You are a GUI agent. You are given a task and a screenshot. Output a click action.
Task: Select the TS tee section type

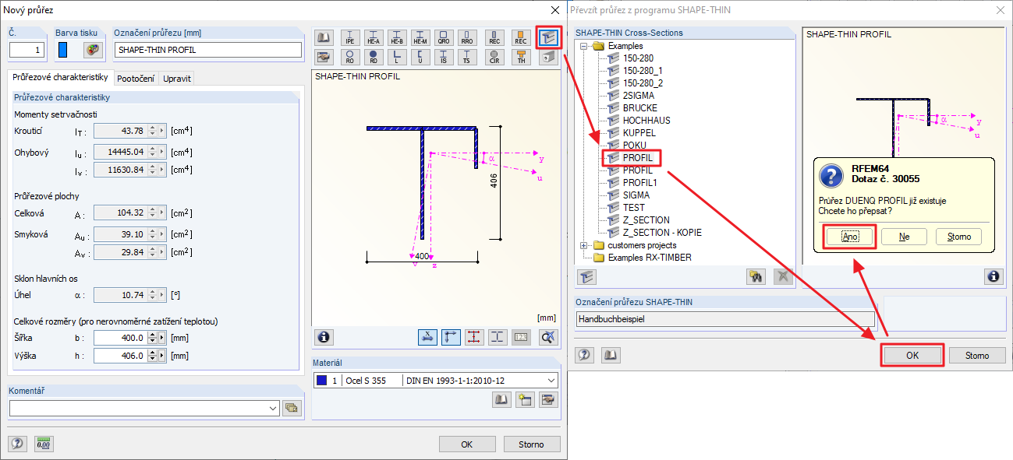coord(467,56)
